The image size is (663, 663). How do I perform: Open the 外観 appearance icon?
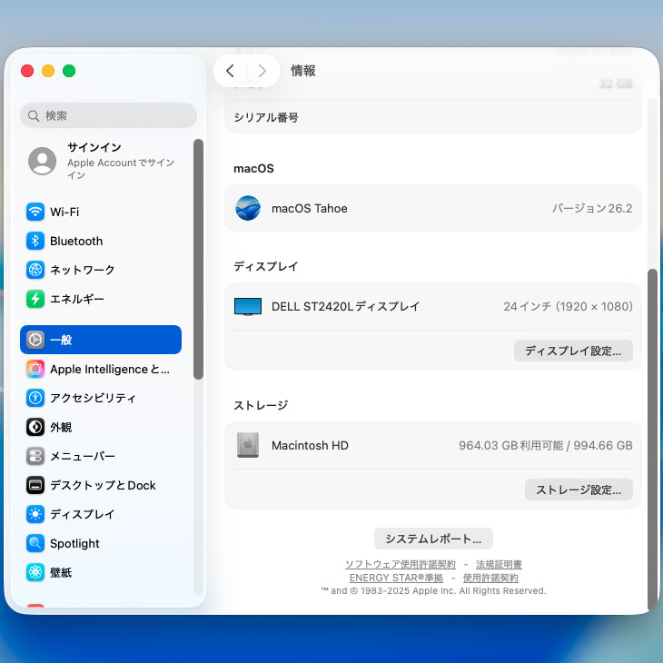click(35, 427)
